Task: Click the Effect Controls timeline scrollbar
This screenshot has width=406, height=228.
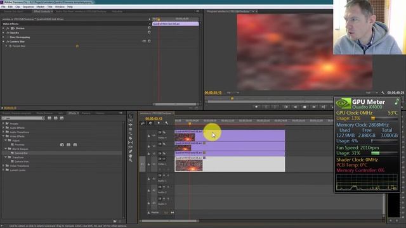Action: click(175, 104)
